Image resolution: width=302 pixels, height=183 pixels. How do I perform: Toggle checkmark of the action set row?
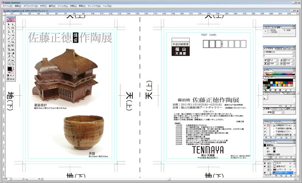coord(265,125)
